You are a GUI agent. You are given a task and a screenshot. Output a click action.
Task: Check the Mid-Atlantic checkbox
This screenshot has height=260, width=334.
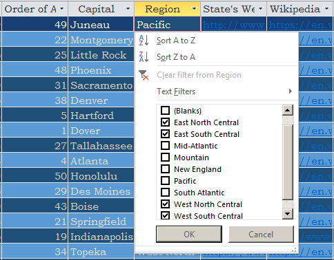click(165, 146)
